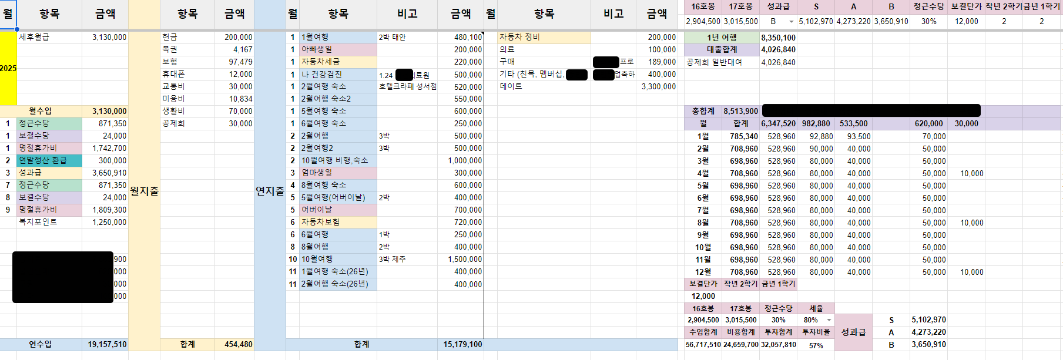This screenshot has width=1063, height=360.
Task: Select the purple 대출합계 label cell
Action: coord(722,50)
